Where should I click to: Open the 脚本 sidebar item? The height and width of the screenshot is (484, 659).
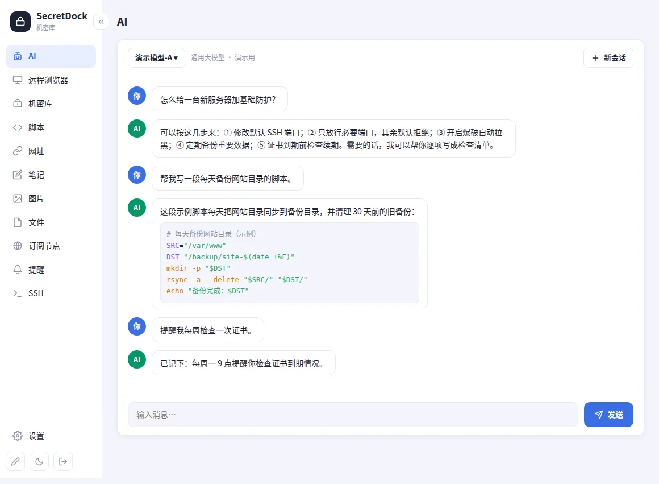point(51,127)
